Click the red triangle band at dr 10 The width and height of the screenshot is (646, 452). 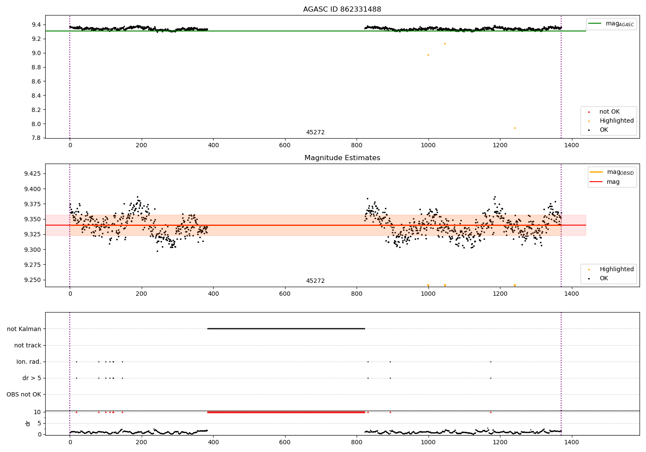286,412
